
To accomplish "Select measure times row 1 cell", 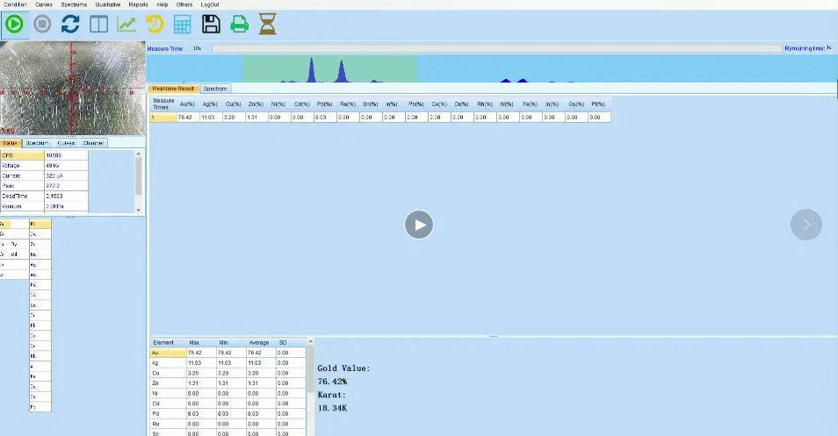I will point(163,118).
